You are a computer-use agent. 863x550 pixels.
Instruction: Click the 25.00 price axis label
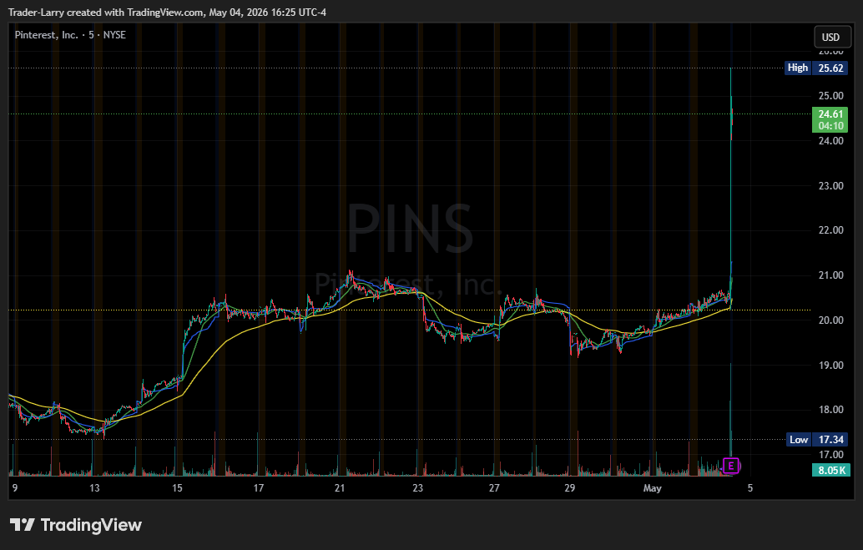[x=830, y=96]
